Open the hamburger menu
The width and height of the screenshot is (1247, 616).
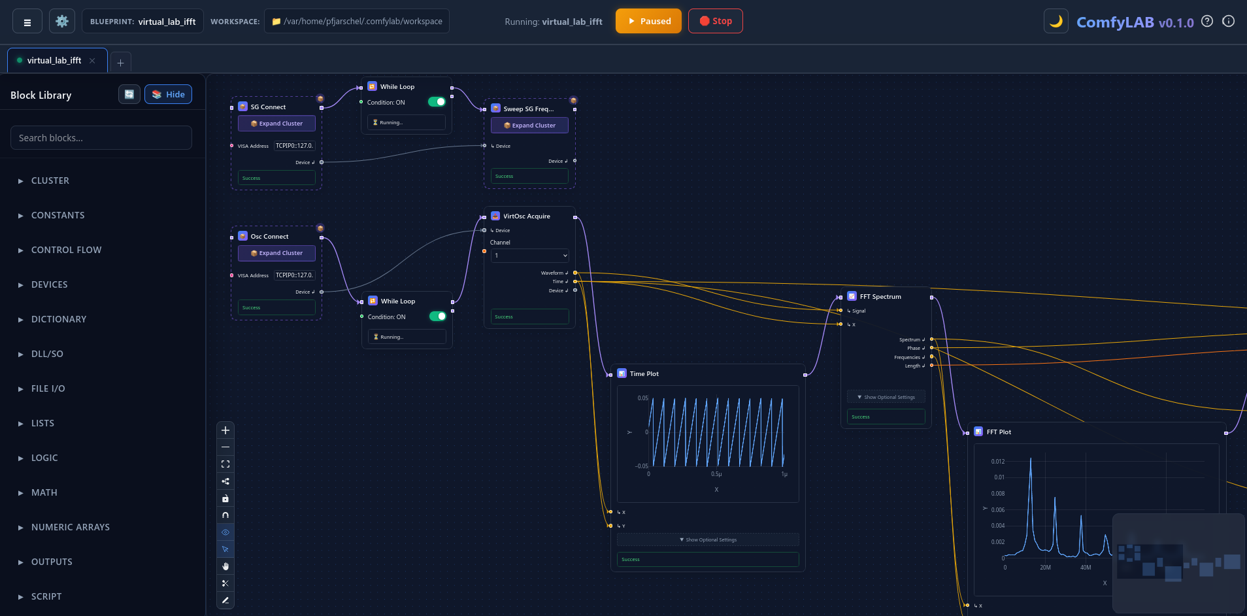tap(27, 22)
